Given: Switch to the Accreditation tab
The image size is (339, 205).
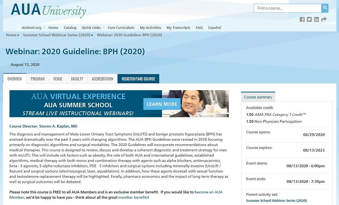Looking at the screenshot, I should (x=102, y=79).
